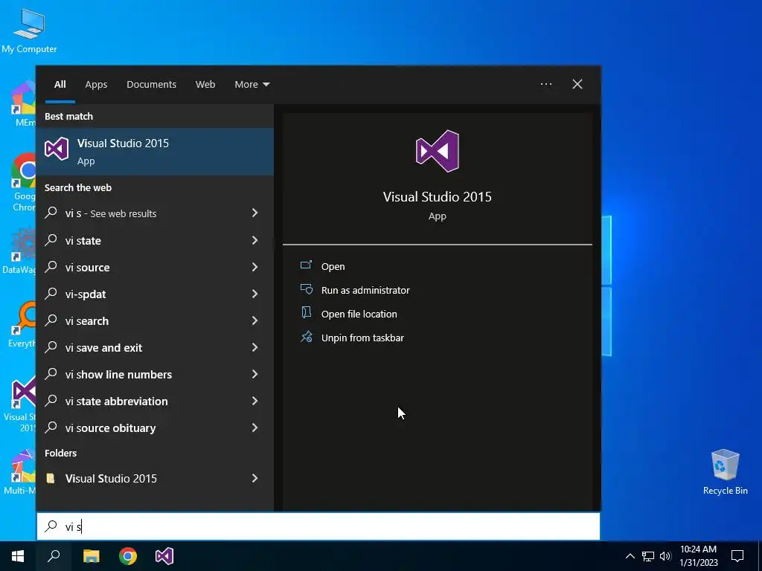Click the taskbar Search icon
The width and height of the screenshot is (762, 571).
pos(54,556)
